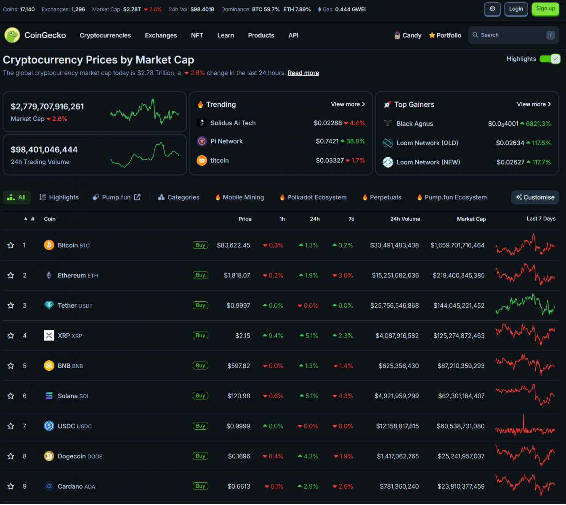Star Bitcoin to add to favorites
The width and height of the screenshot is (566, 505).
pos(11,245)
